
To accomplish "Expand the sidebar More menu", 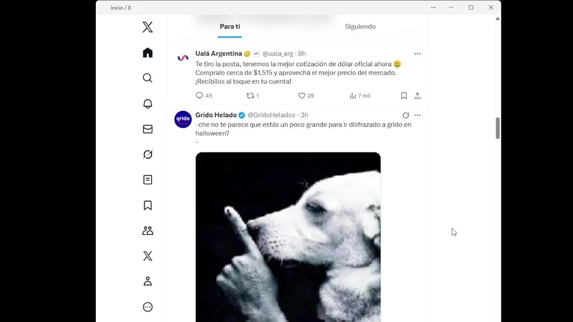I will [148, 307].
